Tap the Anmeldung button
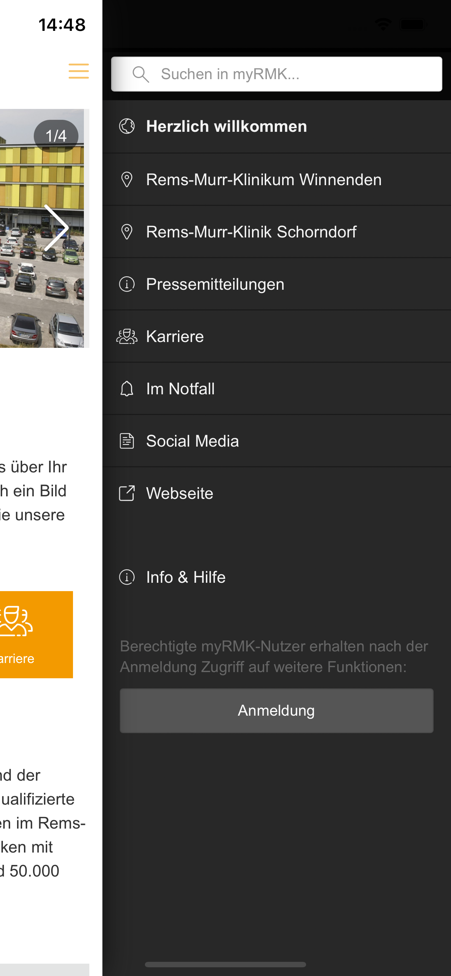 pyautogui.click(x=276, y=711)
